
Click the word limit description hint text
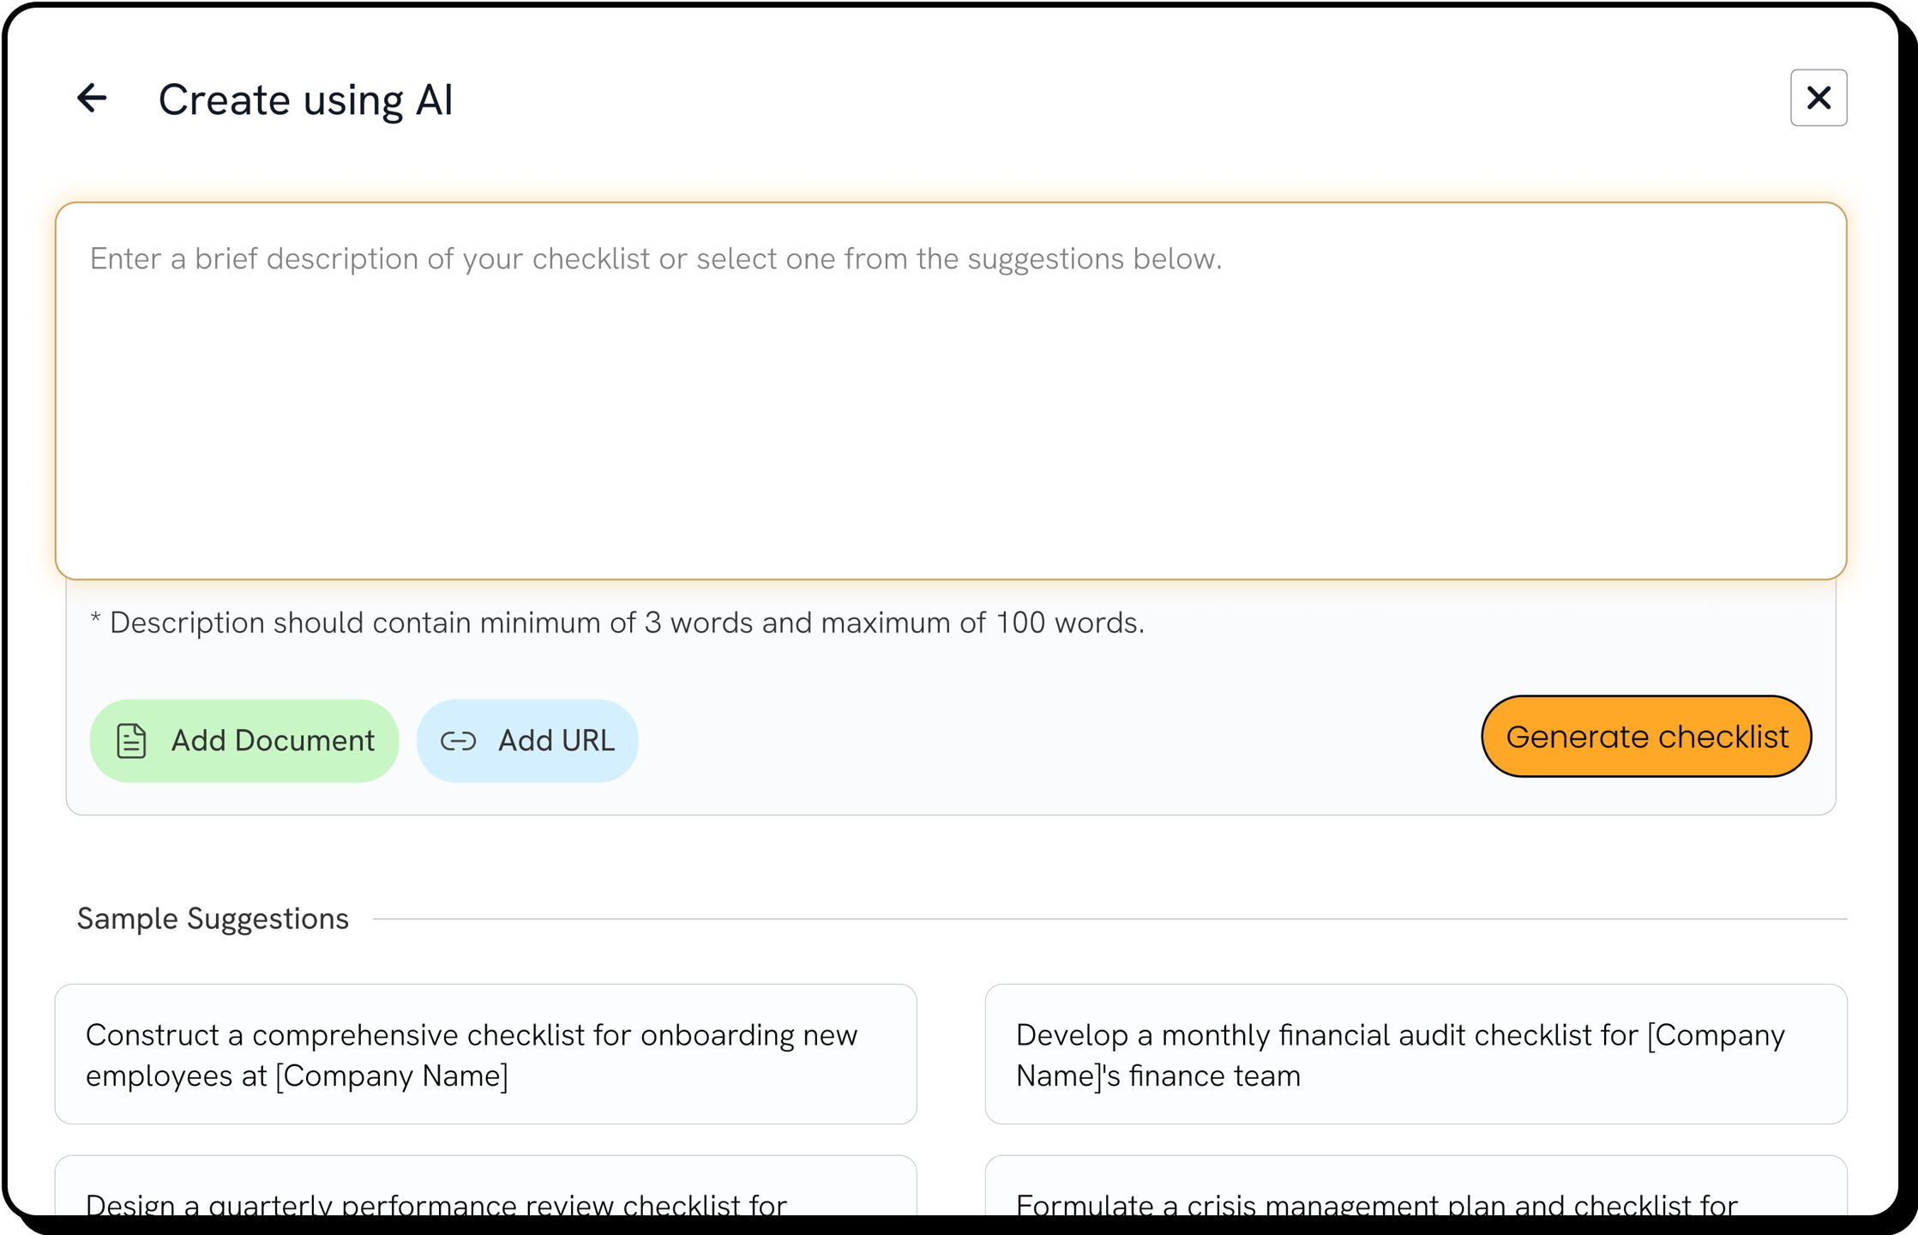pyautogui.click(x=617, y=623)
